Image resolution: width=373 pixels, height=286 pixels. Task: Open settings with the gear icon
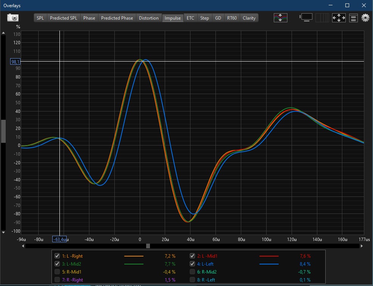click(x=365, y=18)
